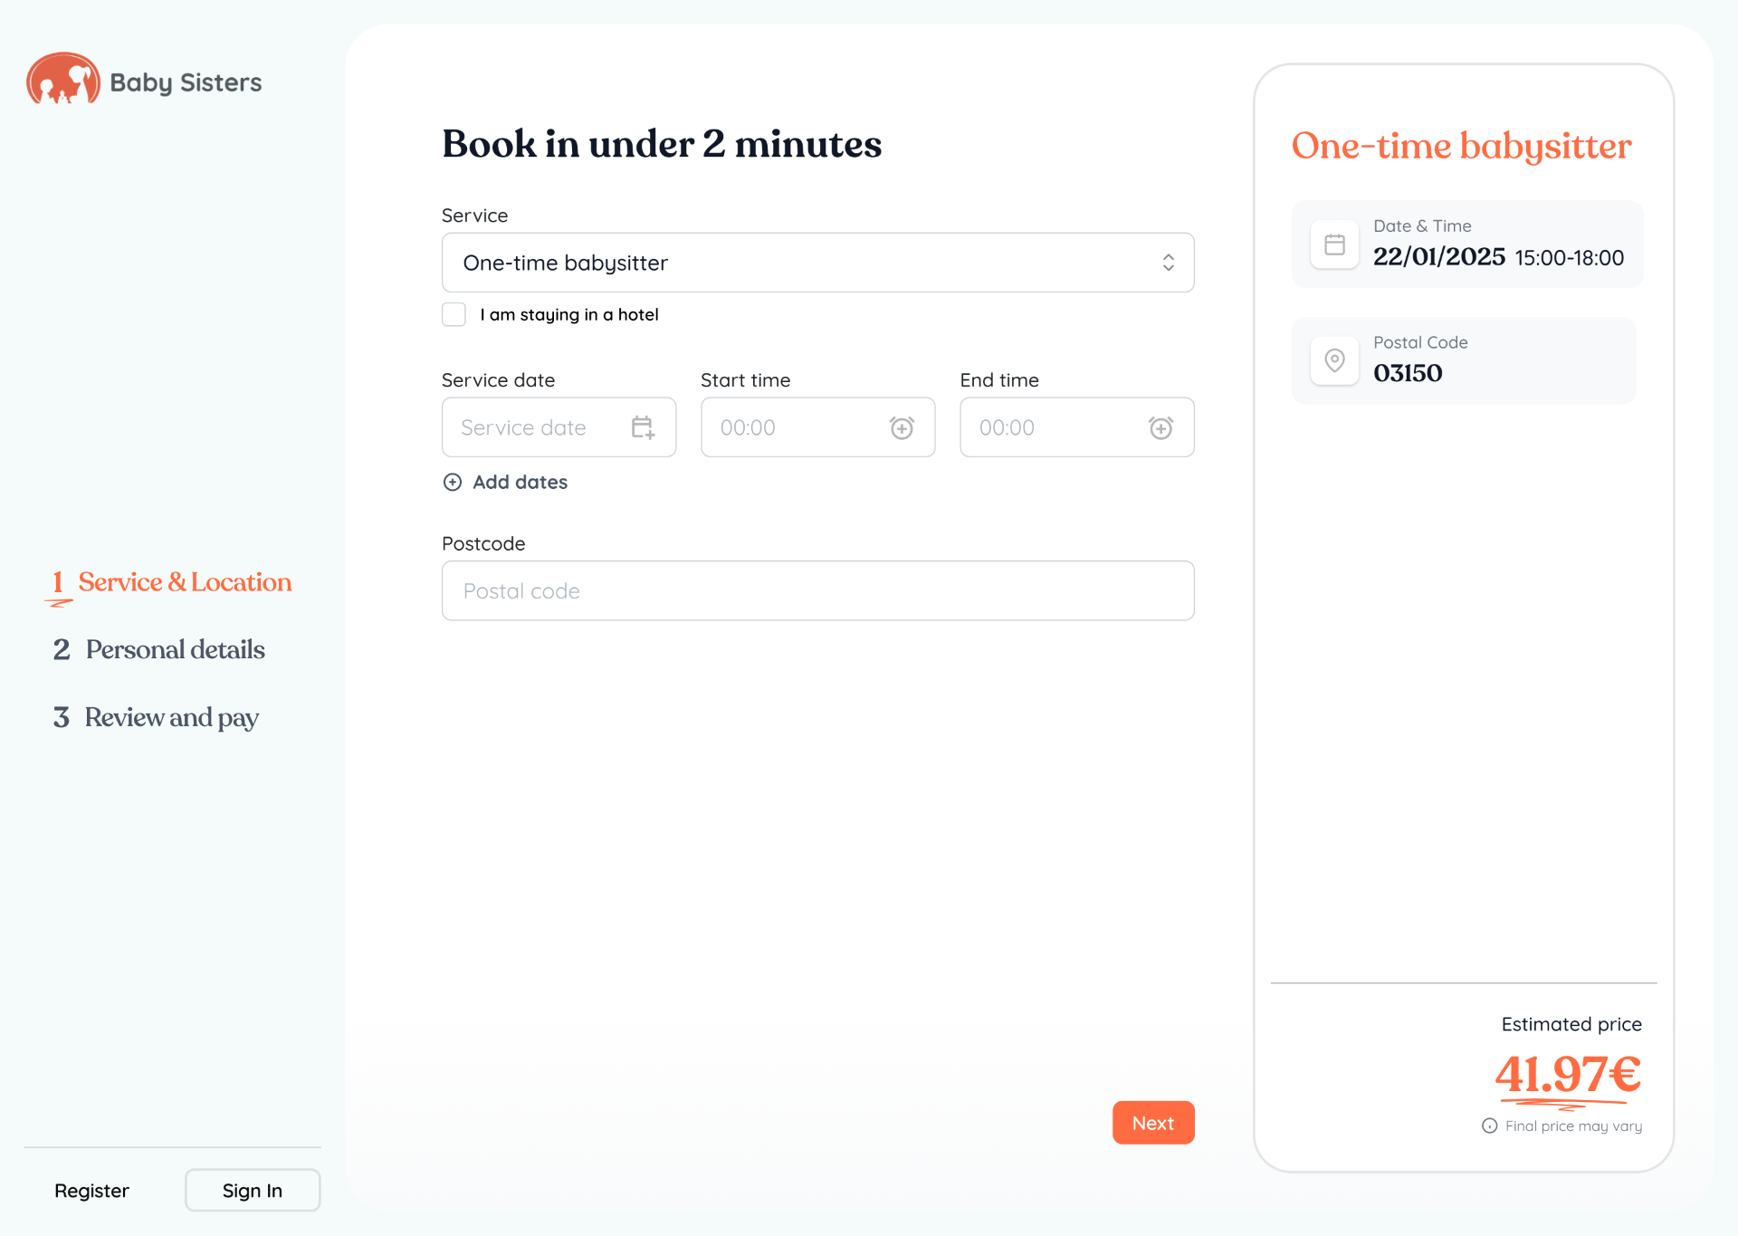The width and height of the screenshot is (1738, 1236).
Task: Click the up-down chevron in Service selector
Action: click(x=1169, y=263)
